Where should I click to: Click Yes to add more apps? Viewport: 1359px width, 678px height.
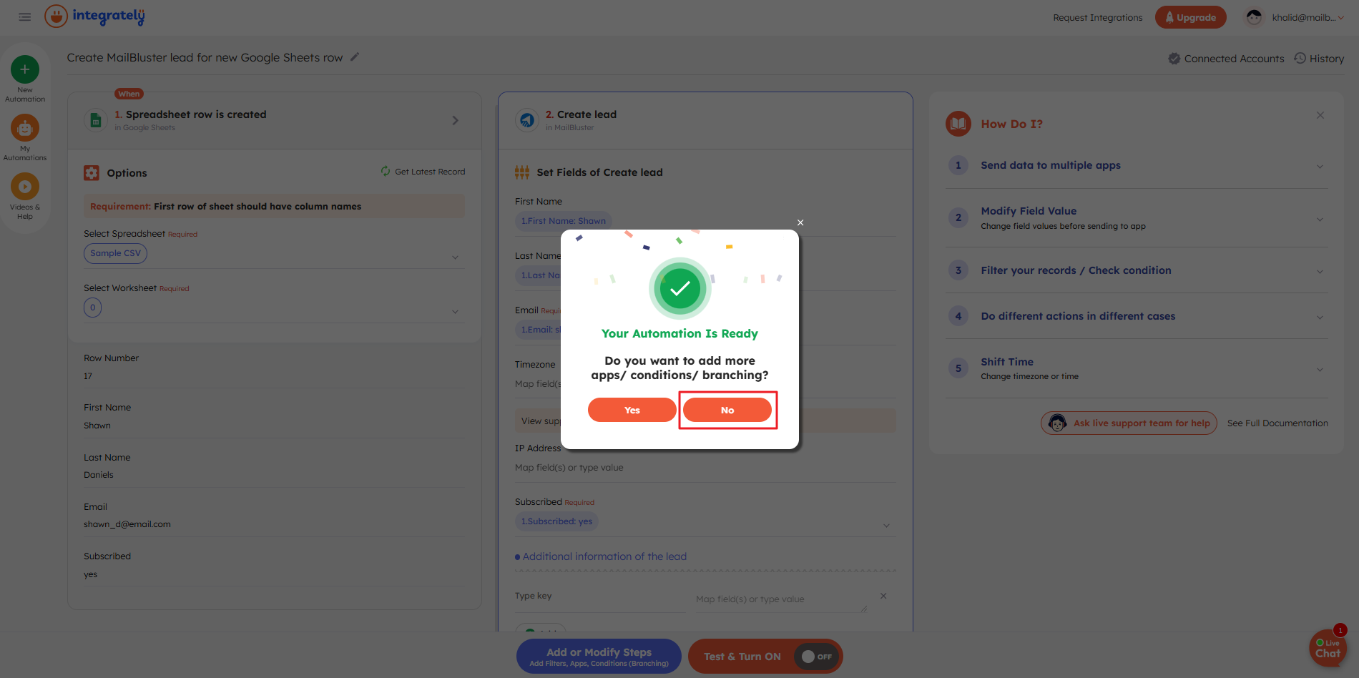(x=632, y=410)
